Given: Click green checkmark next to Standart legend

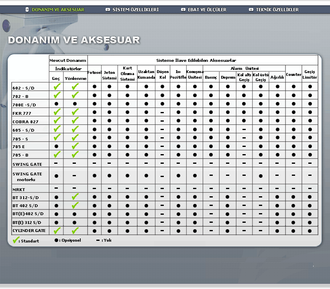Looking at the screenshot, I should [16, 240].
